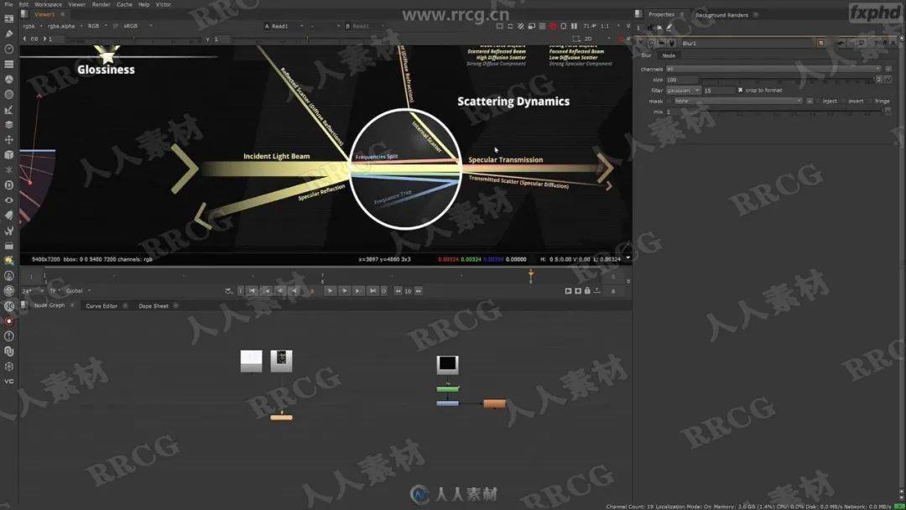Screen dimensions: 906x510
Task: Switch to the Background Renders tab
Action: point(721,15)
